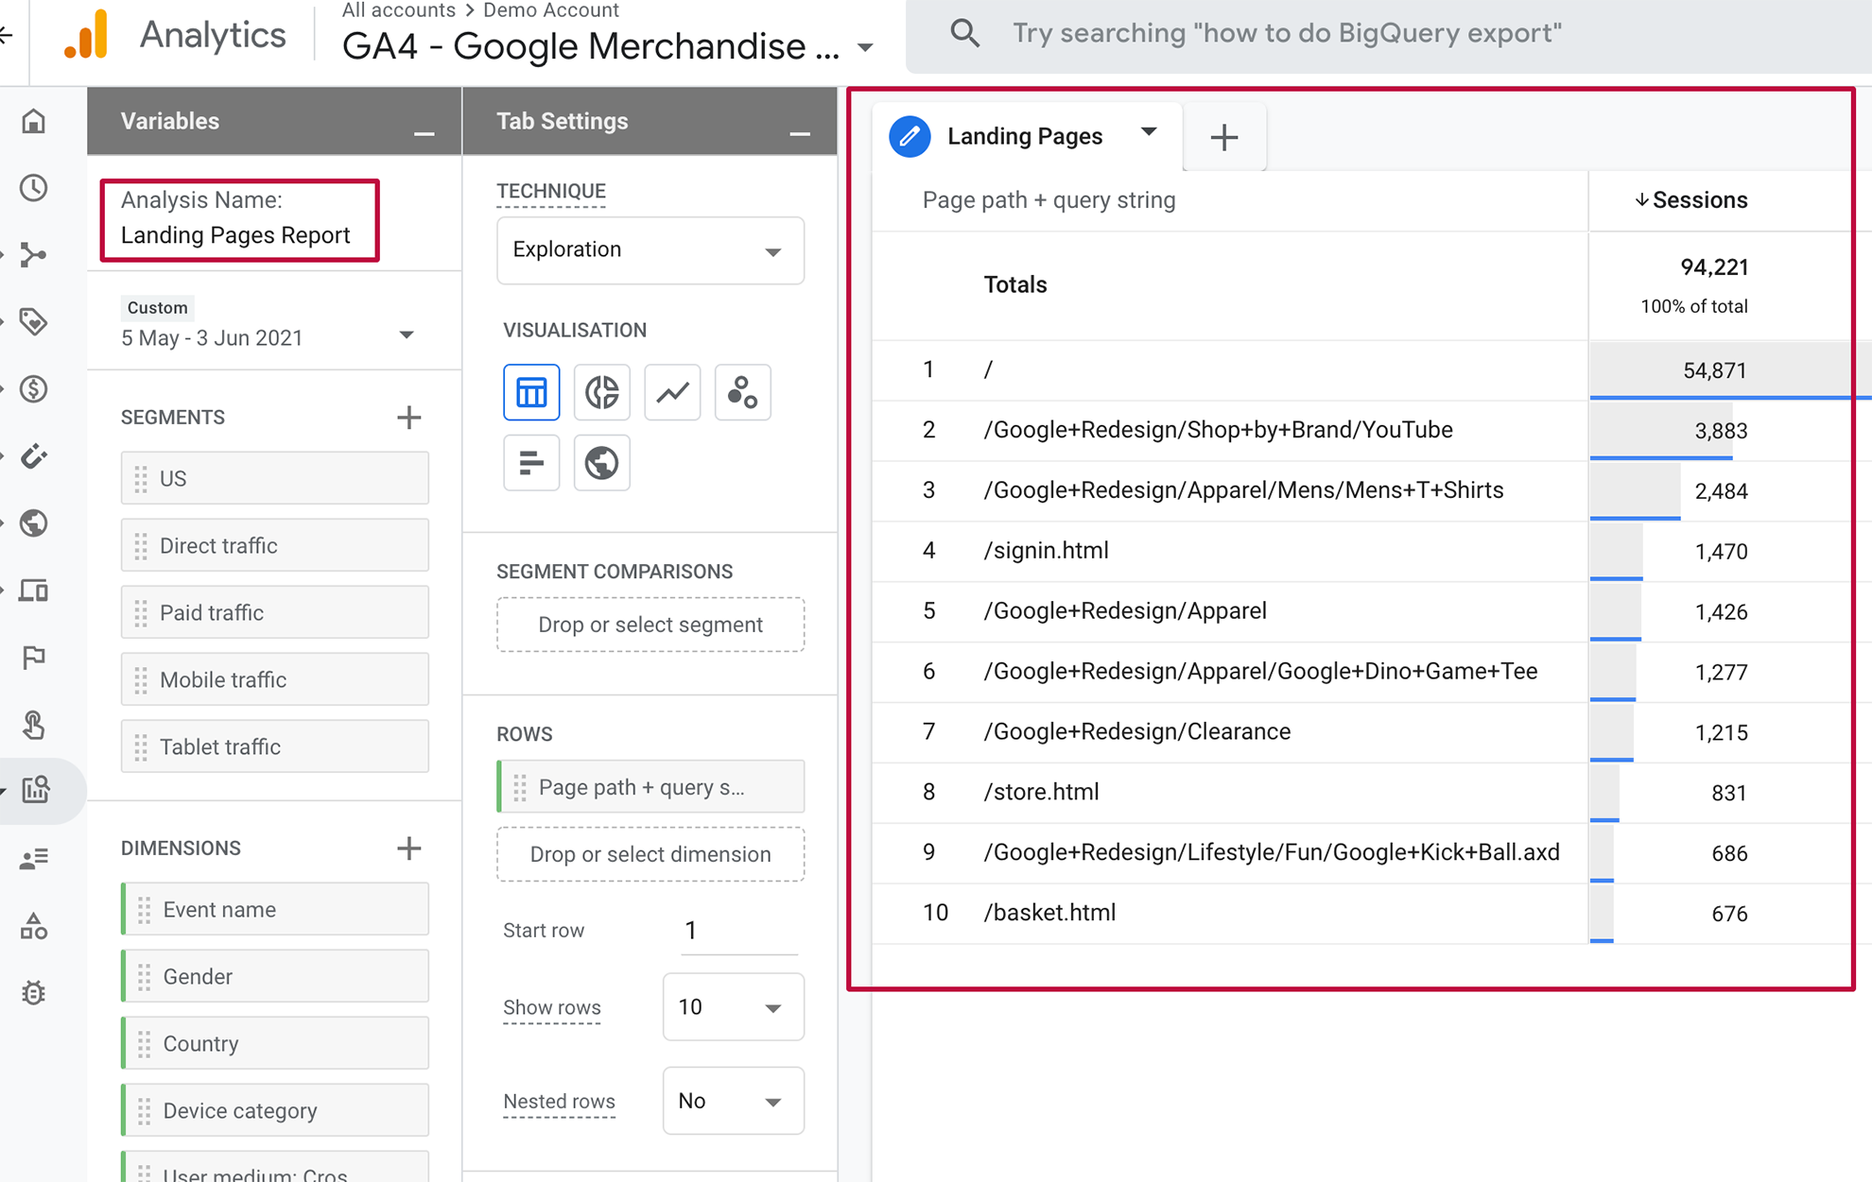Open the Show rows dropdown
This screenshot has height=1182, width=1872.
pos(733,1006)
